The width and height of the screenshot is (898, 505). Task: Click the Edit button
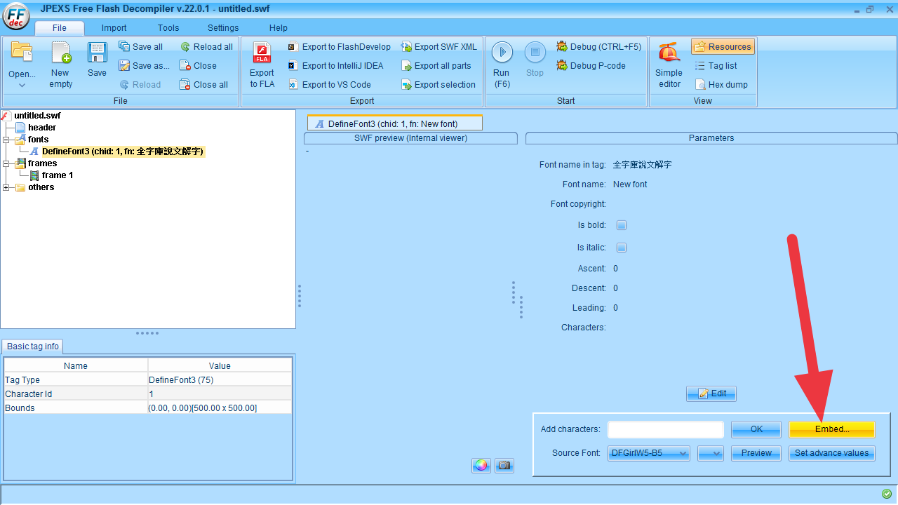711,393
